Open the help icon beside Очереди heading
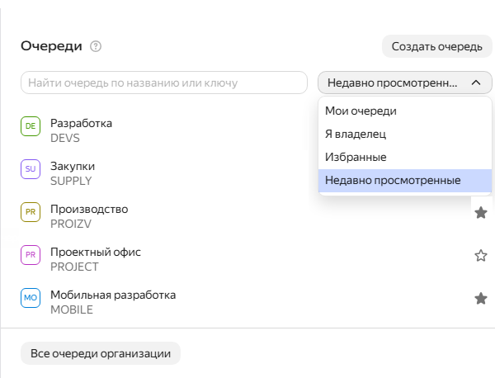This screenshot has height=378, width=495. [x=96, y=46]
